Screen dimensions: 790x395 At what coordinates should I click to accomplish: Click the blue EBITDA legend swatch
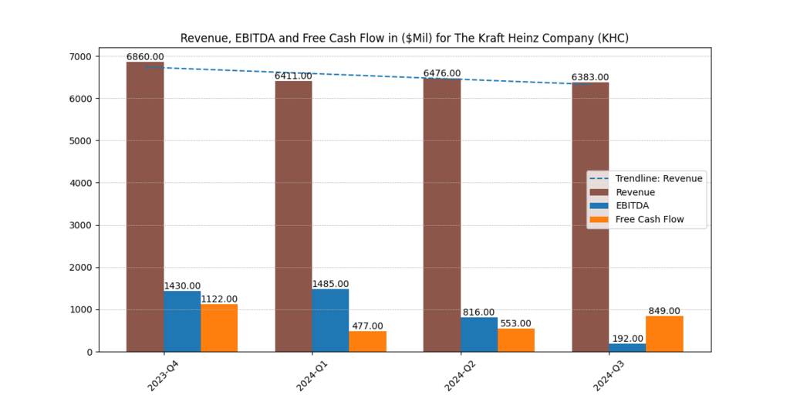[600, 206]
